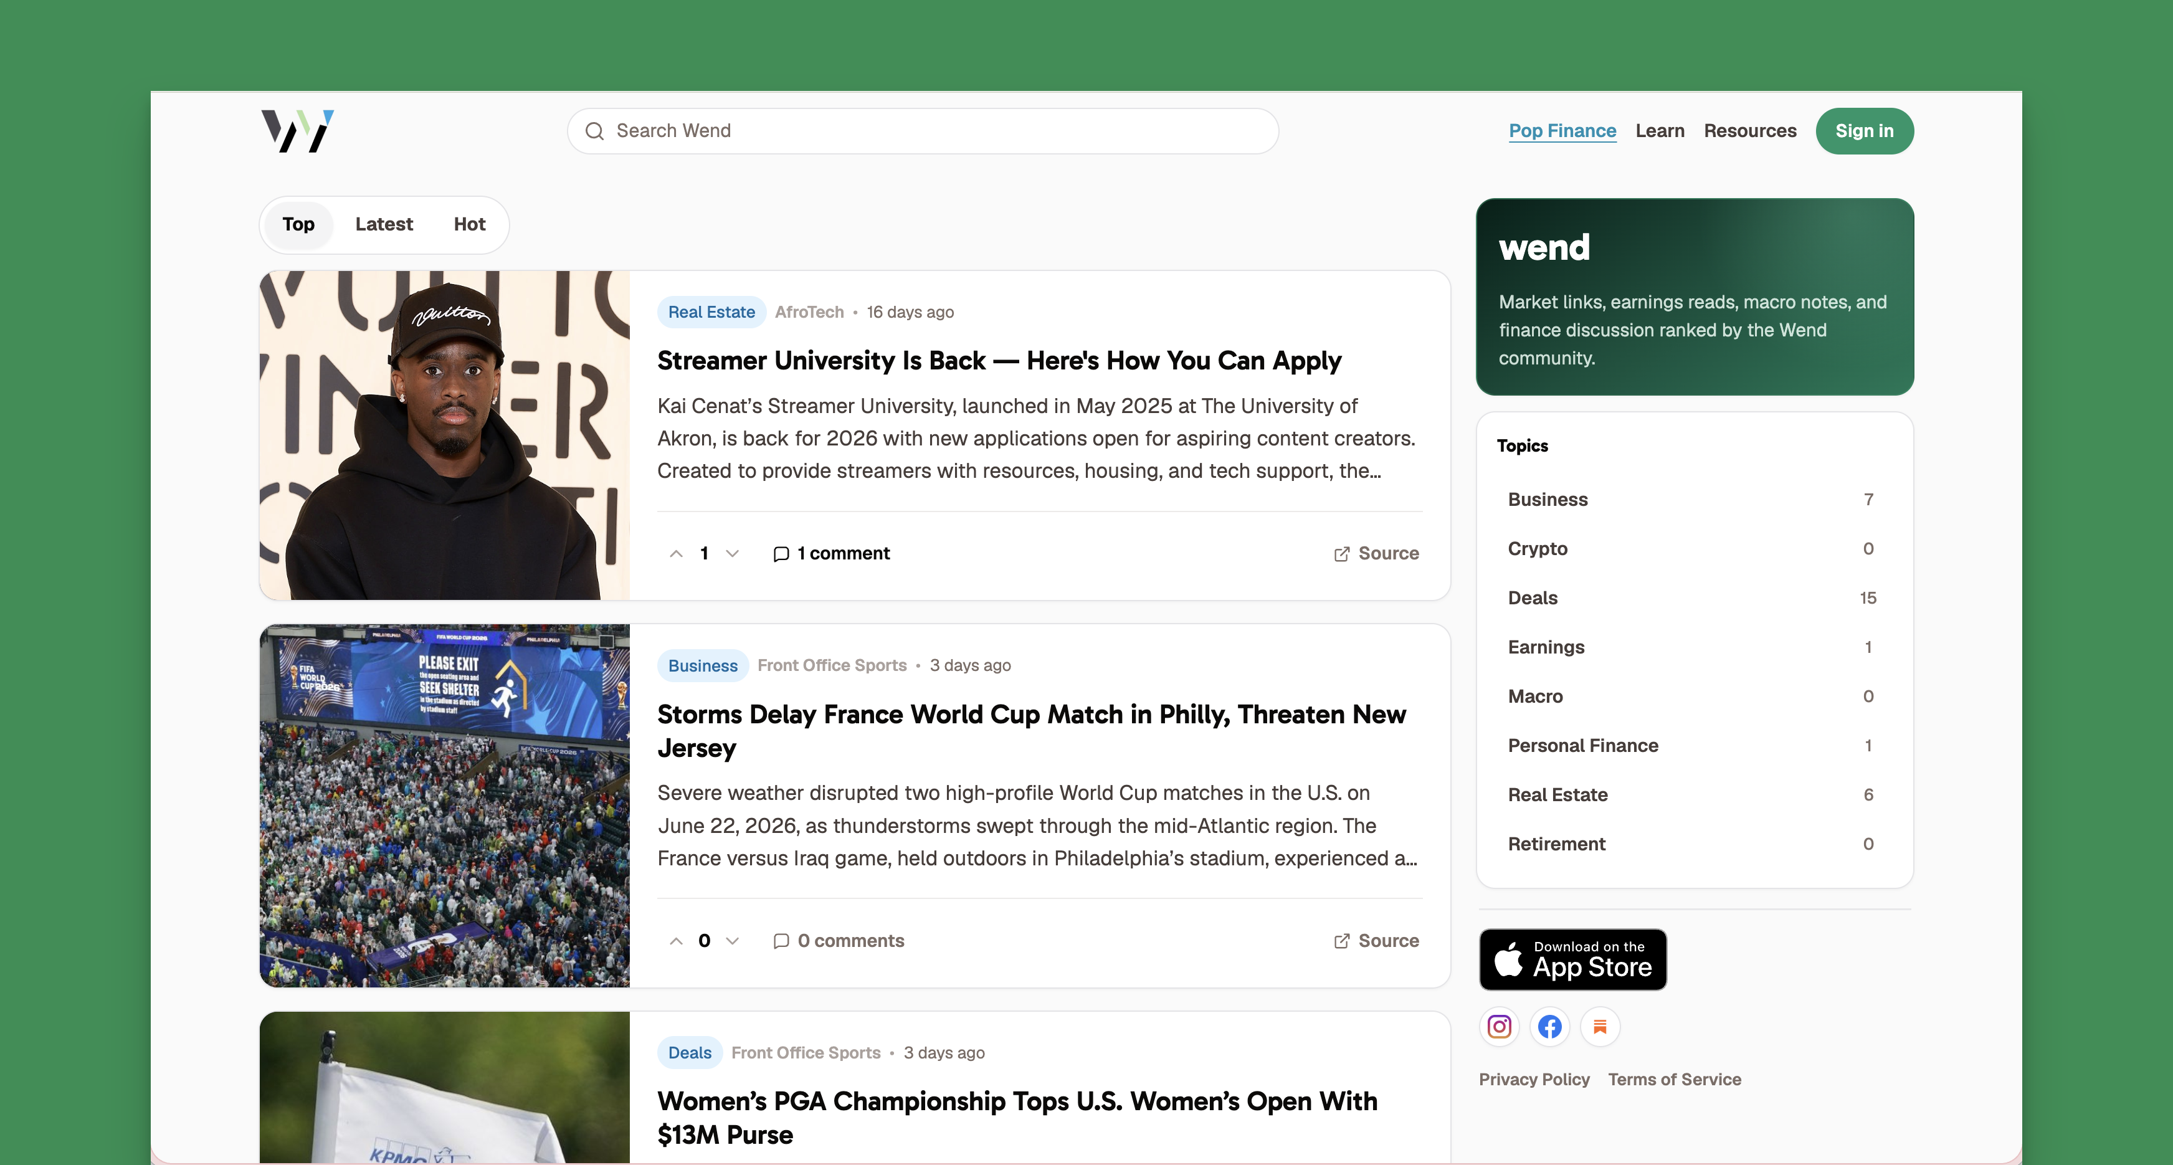Click the search magnifier icon
This screenshot has width=2173, height=1165.
595,131
